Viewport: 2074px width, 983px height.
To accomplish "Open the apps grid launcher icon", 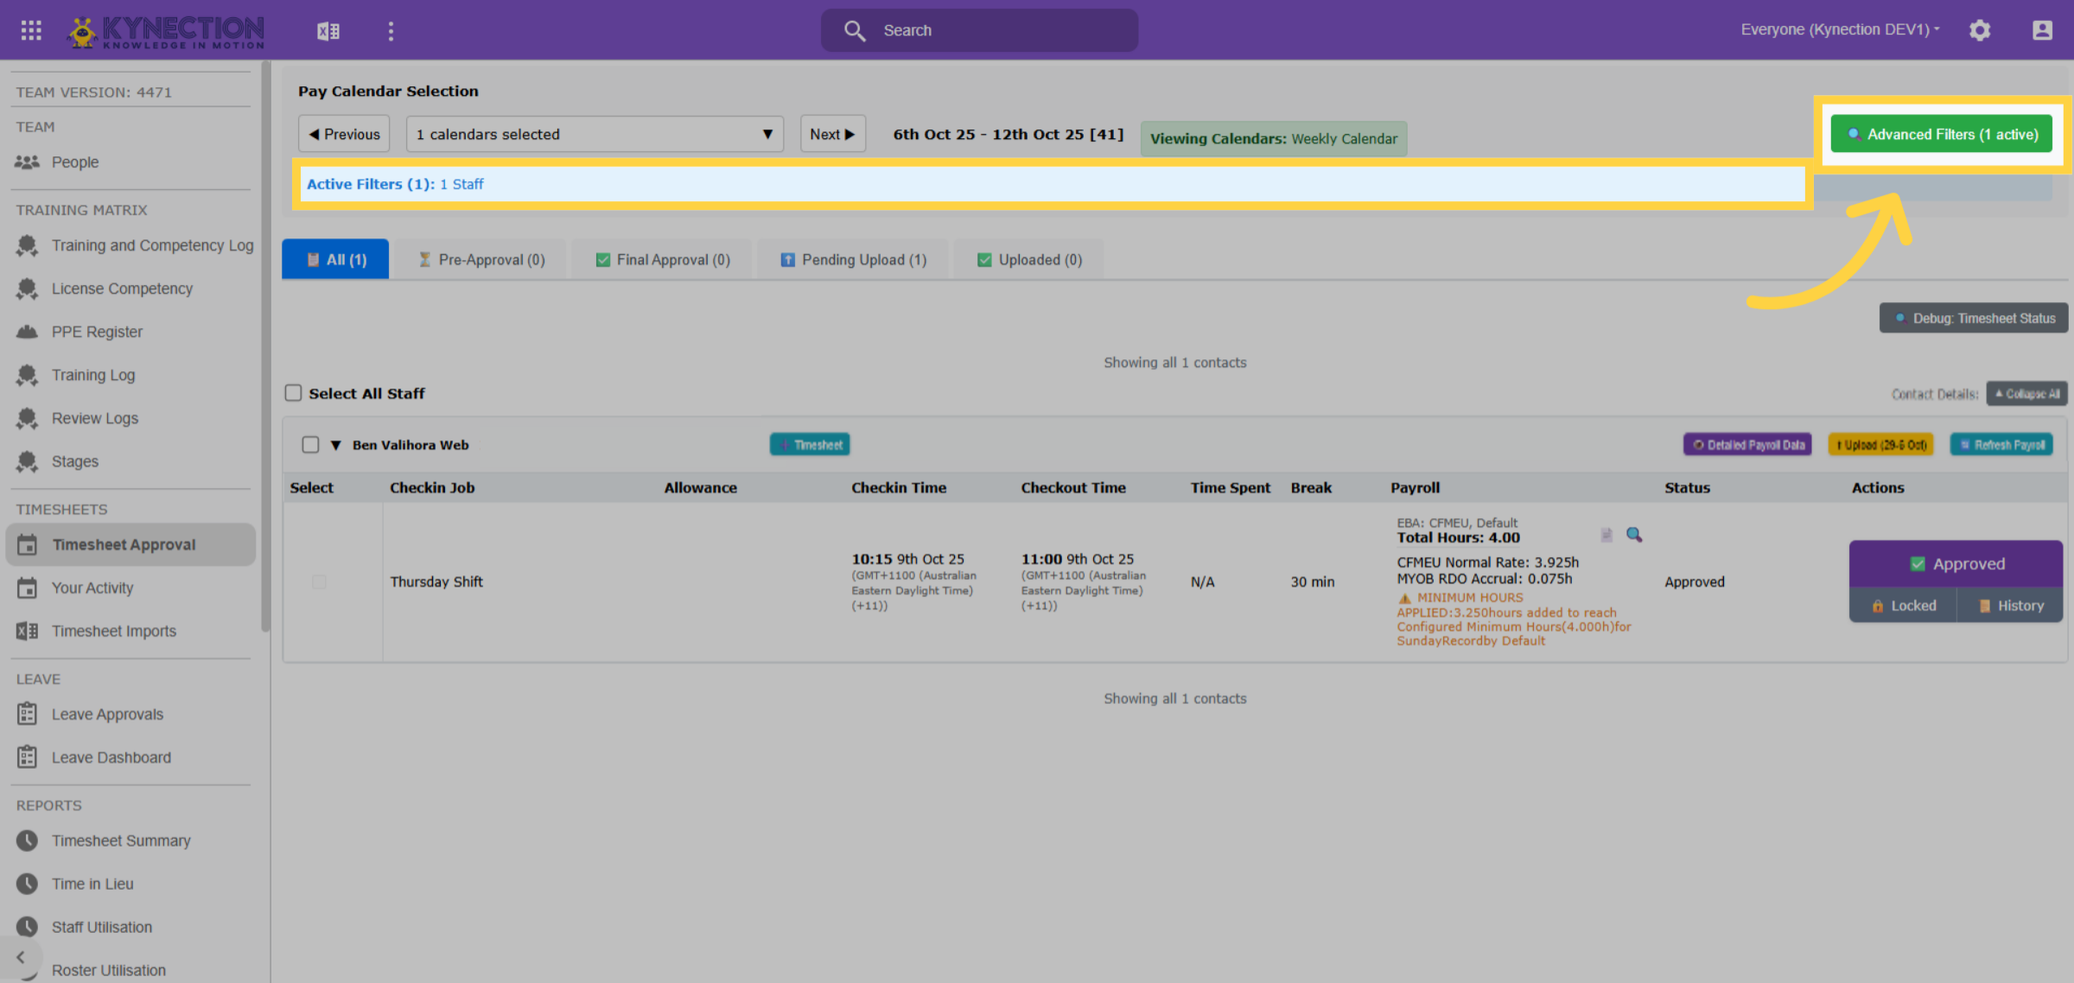I will tap(31, 30).
